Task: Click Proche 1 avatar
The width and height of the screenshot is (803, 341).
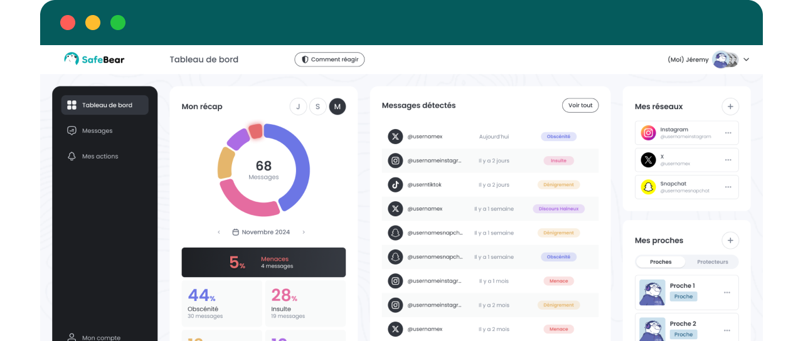Action: [652, 292]
